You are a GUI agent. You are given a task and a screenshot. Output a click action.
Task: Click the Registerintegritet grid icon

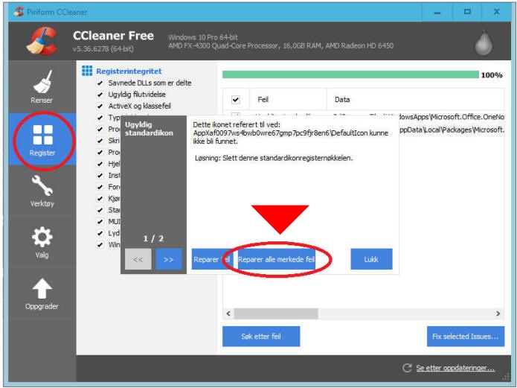coord(87,71)
